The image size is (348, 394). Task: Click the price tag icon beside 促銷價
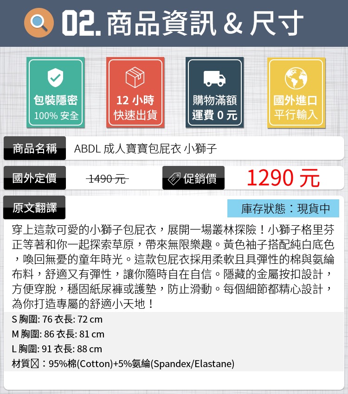[174, 179]
